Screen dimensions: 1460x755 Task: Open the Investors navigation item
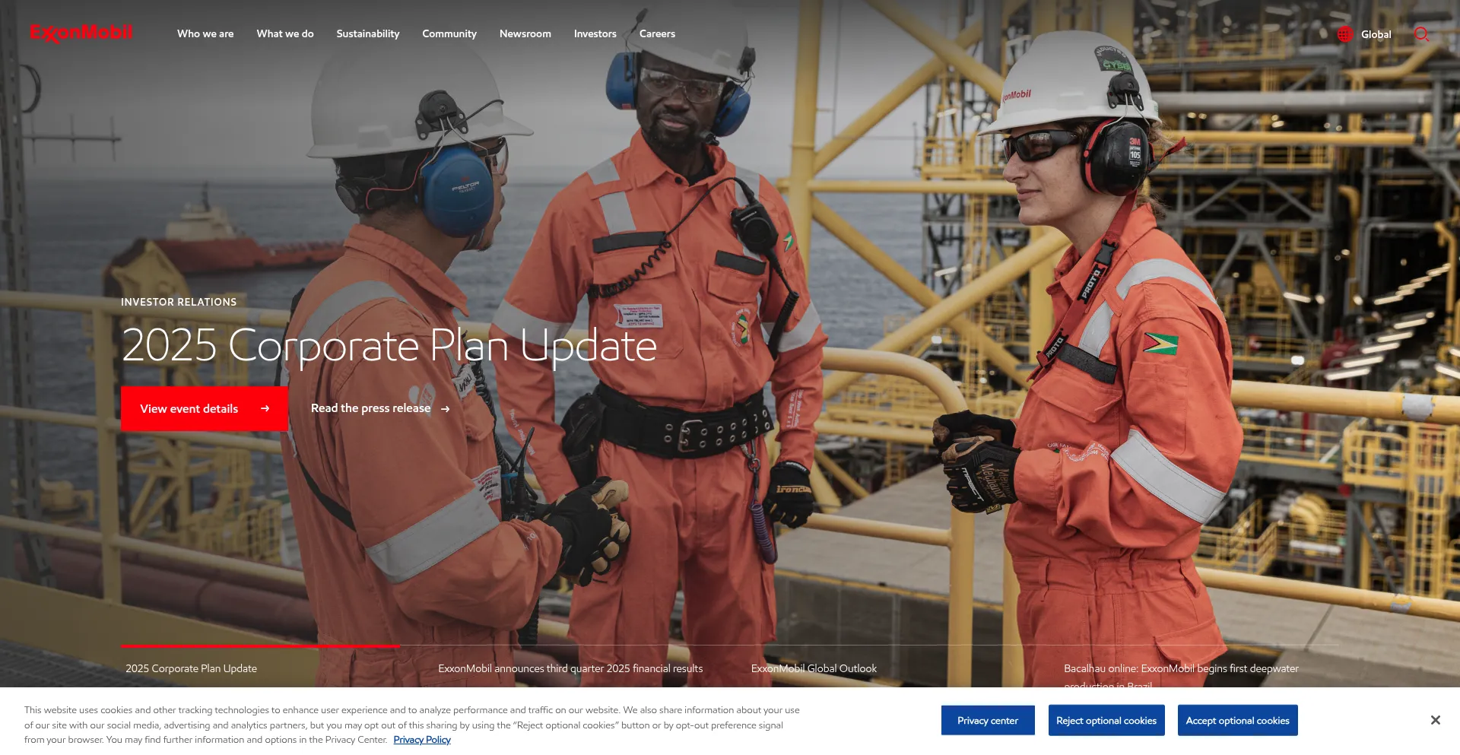click(x=595, y=33)
